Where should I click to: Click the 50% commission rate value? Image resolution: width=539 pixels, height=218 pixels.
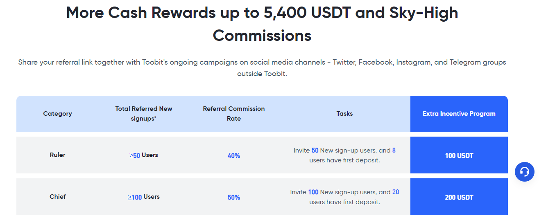pyautogui.click(x=234, y=198)
